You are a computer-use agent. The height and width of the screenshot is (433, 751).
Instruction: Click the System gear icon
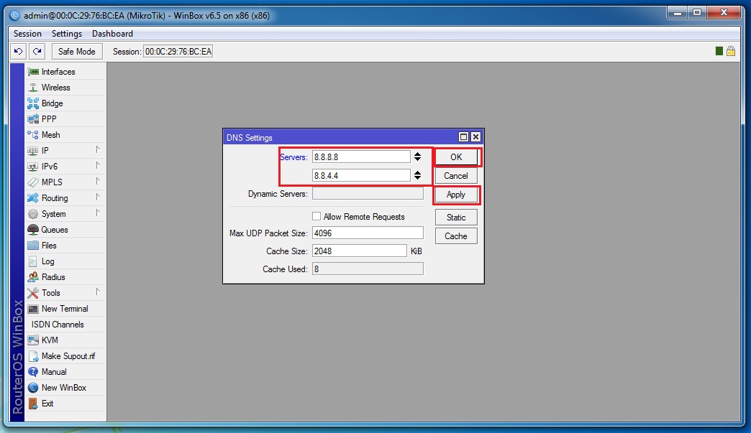pyautogui.click(x=33, y=214)
